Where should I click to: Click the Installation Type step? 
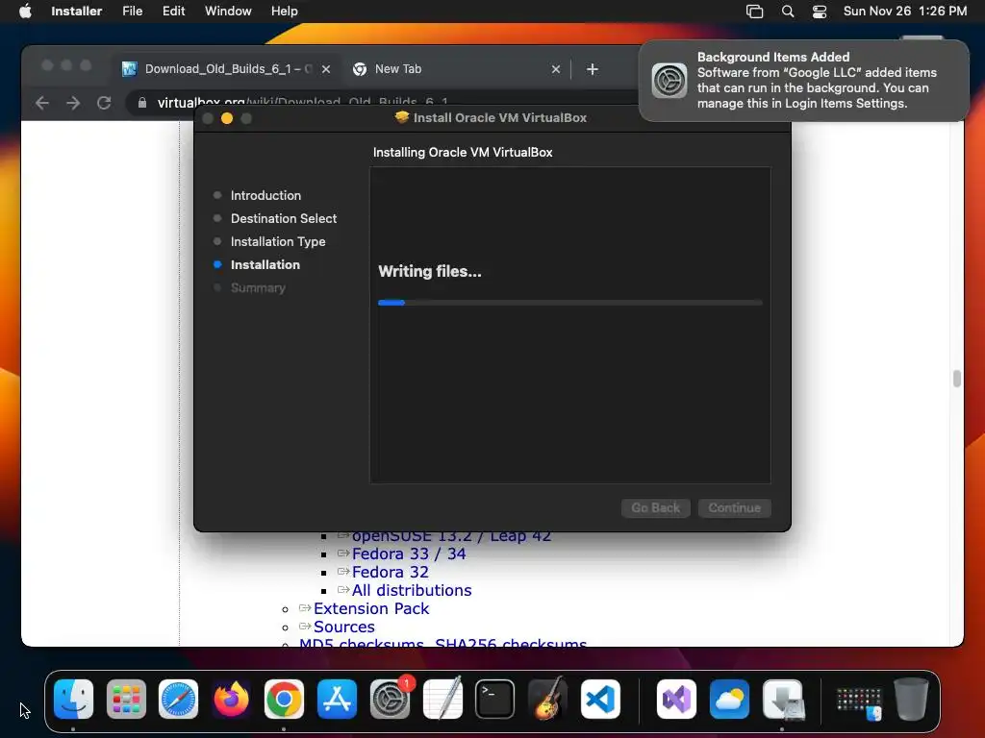click(x=278, y=241)
